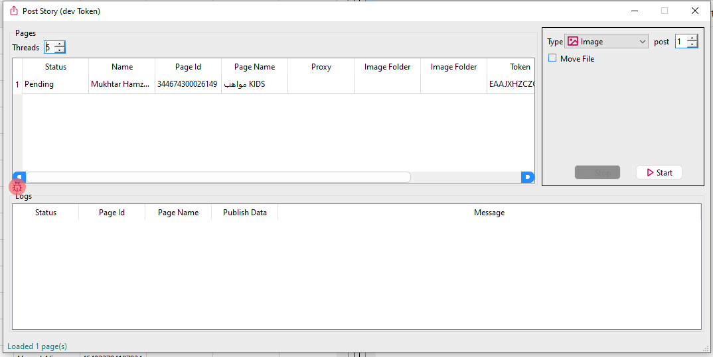Click the Logs Page Name column header
The height and width of the screenshot is (357, 713).
coord(178,213)
